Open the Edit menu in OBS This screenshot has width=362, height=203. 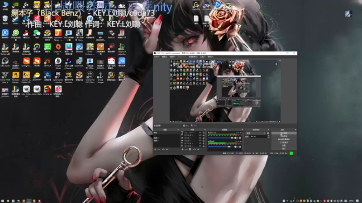pos(164,57)
